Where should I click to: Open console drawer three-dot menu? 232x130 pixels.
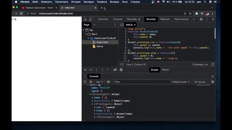[85, 76]
